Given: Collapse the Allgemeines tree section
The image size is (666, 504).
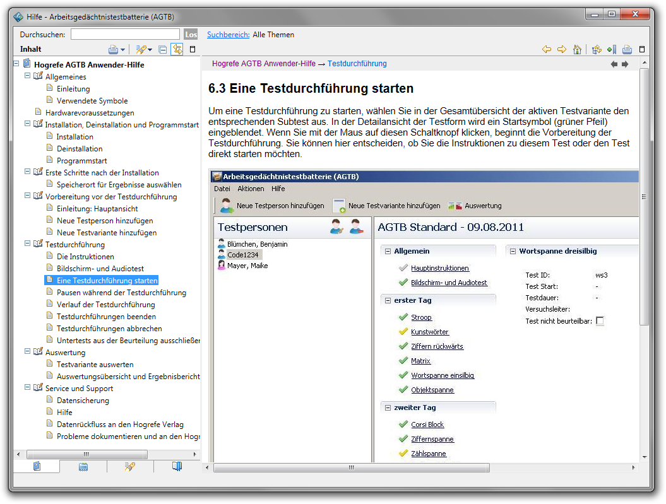Looking at the screenshot, I should [x=28, y=76].
